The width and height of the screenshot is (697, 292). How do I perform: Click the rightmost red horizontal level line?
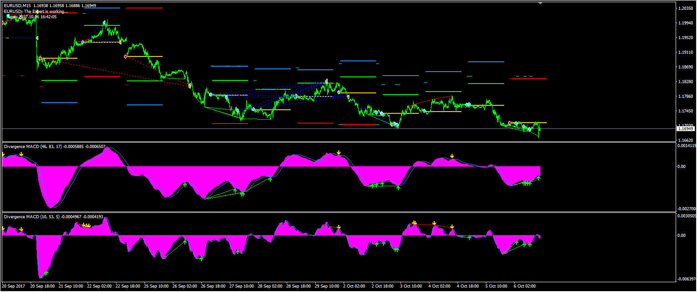[x=528, y=79]
